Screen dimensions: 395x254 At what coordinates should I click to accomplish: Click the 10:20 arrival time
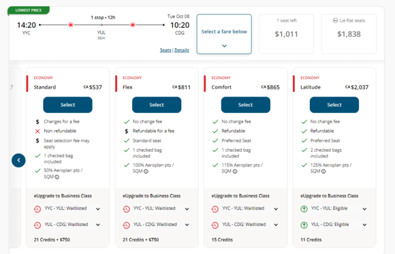point(180,25)
